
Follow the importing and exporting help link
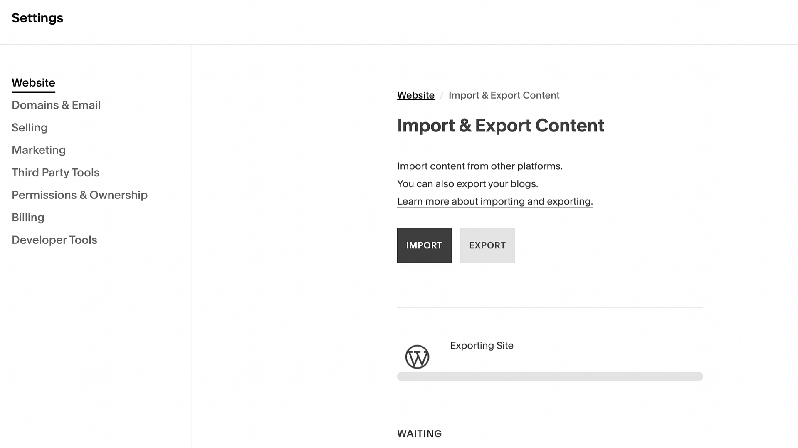pos(495,201)
